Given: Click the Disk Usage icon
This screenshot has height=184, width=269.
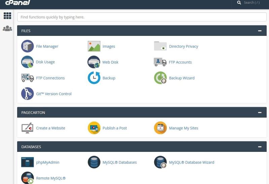Looking at the screenshot, I should point(28,62).
